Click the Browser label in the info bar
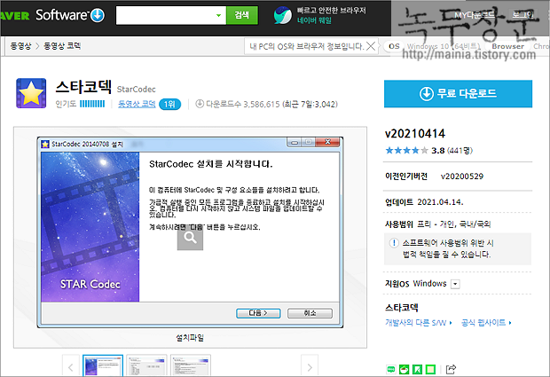This screenshot has width=550, height=377. (x=507, y=46)
